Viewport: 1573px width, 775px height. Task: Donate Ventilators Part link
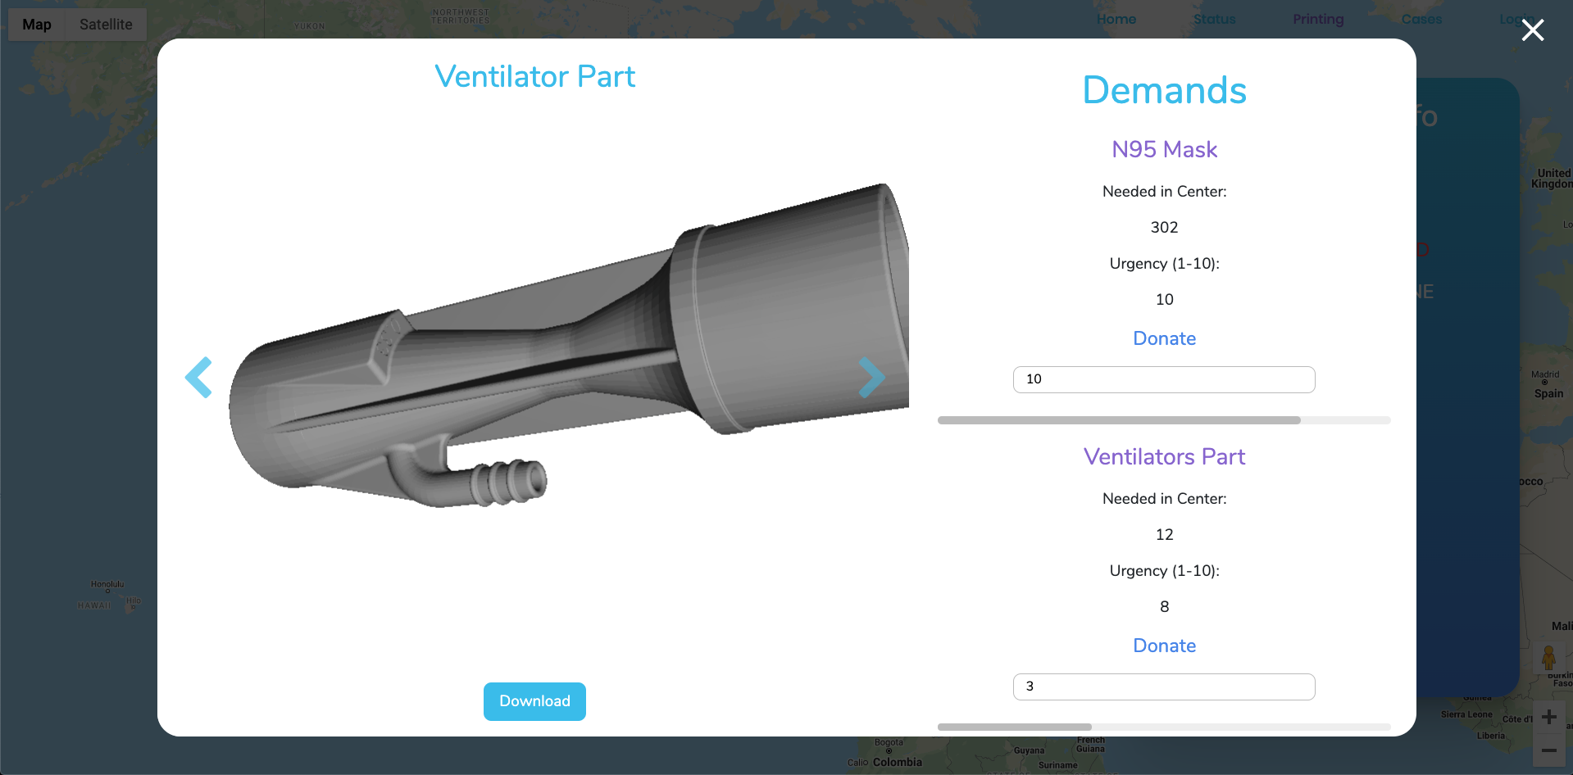click(x=1164, y=646)
